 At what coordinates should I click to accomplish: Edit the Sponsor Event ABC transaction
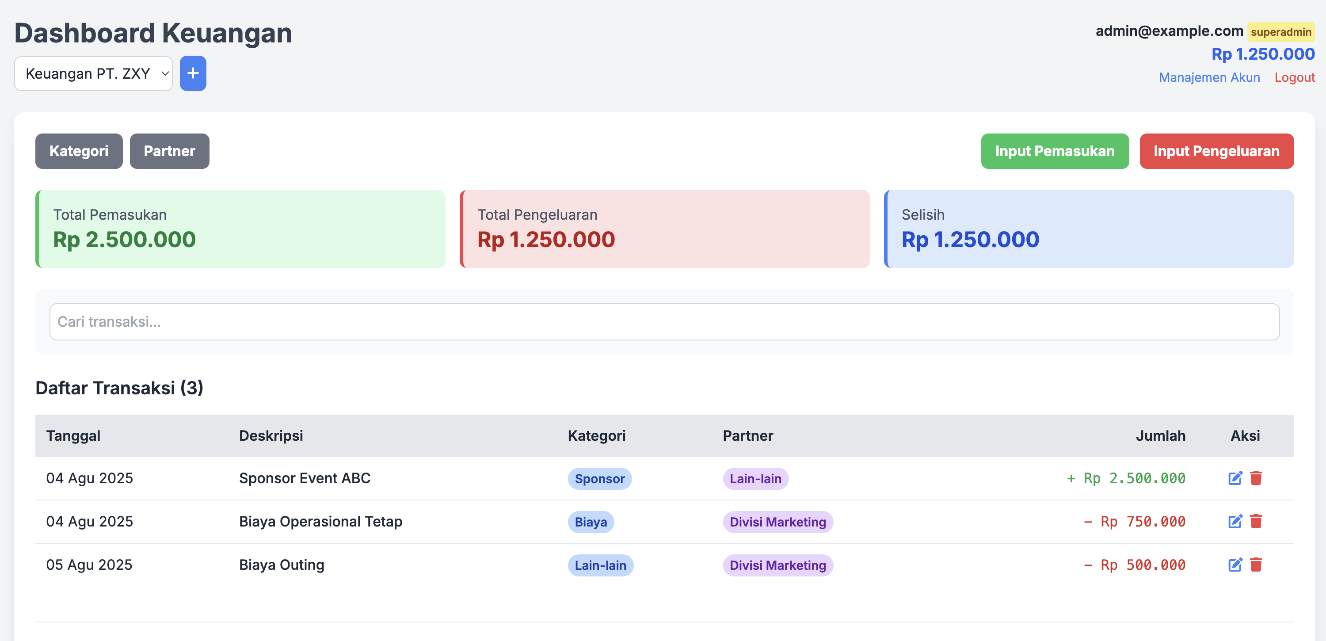pos(1235,478)
